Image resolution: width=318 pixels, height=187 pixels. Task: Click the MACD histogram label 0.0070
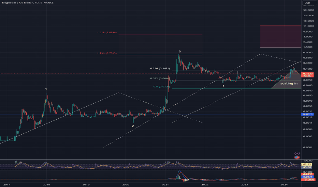(308, 180)
